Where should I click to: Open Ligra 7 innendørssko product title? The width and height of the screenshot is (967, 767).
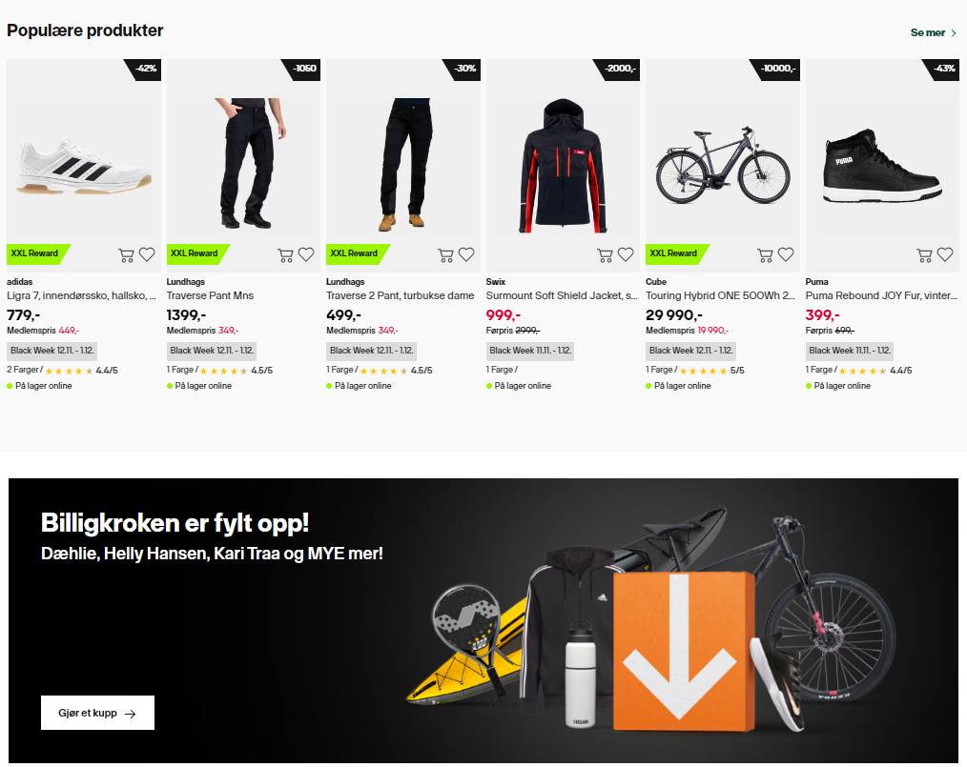pyautogui.click(x=81, y=295)
